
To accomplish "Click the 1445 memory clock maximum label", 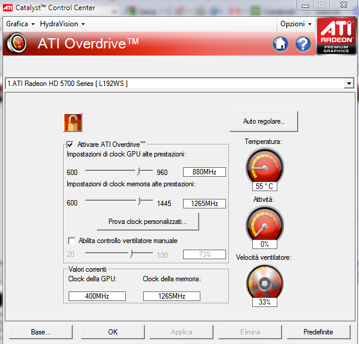I will click(164, 204).
